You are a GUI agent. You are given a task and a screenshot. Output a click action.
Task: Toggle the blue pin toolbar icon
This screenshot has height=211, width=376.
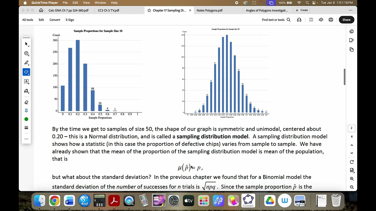(26, 110)
